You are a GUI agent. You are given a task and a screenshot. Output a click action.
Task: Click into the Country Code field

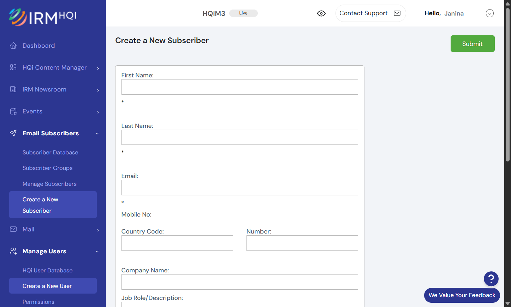pyautogui.click(x=177, y=243)
